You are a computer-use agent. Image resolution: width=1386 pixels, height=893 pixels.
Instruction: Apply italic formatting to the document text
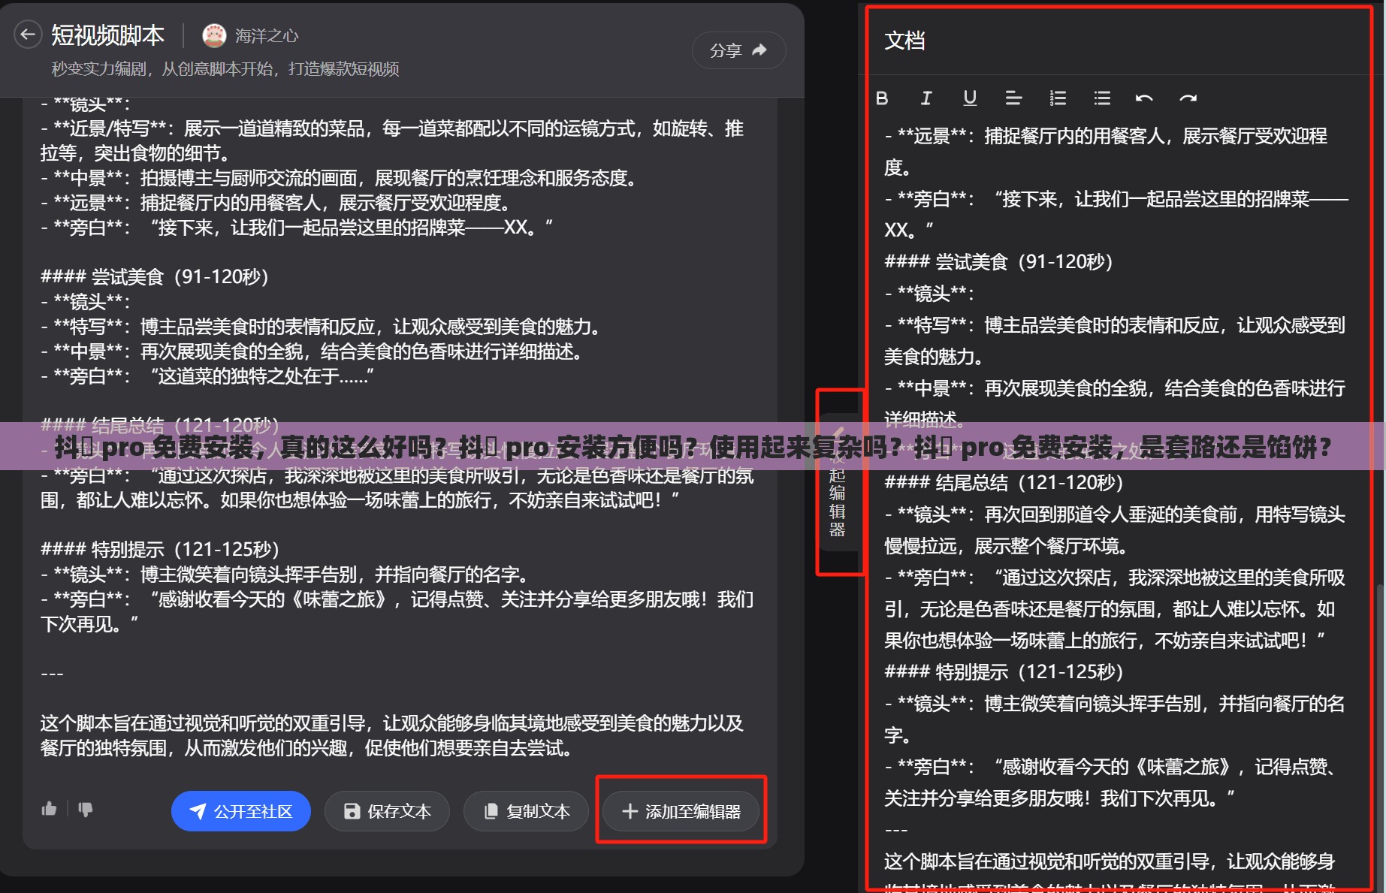926,98
